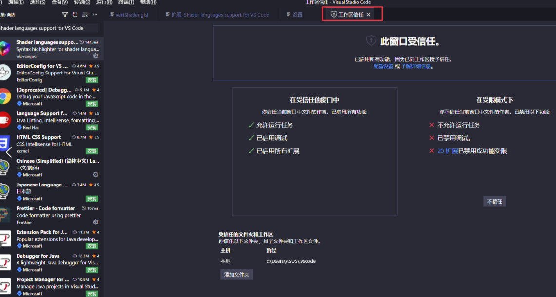Image resolution: width=556 pixels, height=297 pixels.
Task: Clear extensions search results icon
Action: point(85,15)
